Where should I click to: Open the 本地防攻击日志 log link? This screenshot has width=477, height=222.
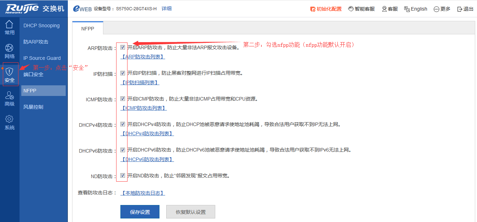click(142, 193)
